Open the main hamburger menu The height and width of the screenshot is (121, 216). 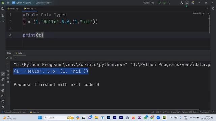[8, 3]
